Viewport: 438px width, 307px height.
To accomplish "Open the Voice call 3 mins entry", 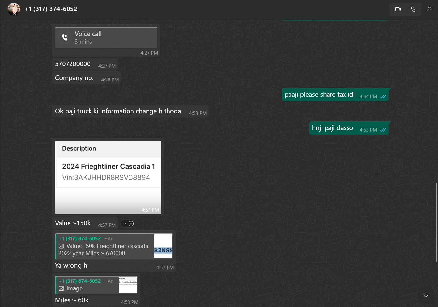I will coord(106,38).
